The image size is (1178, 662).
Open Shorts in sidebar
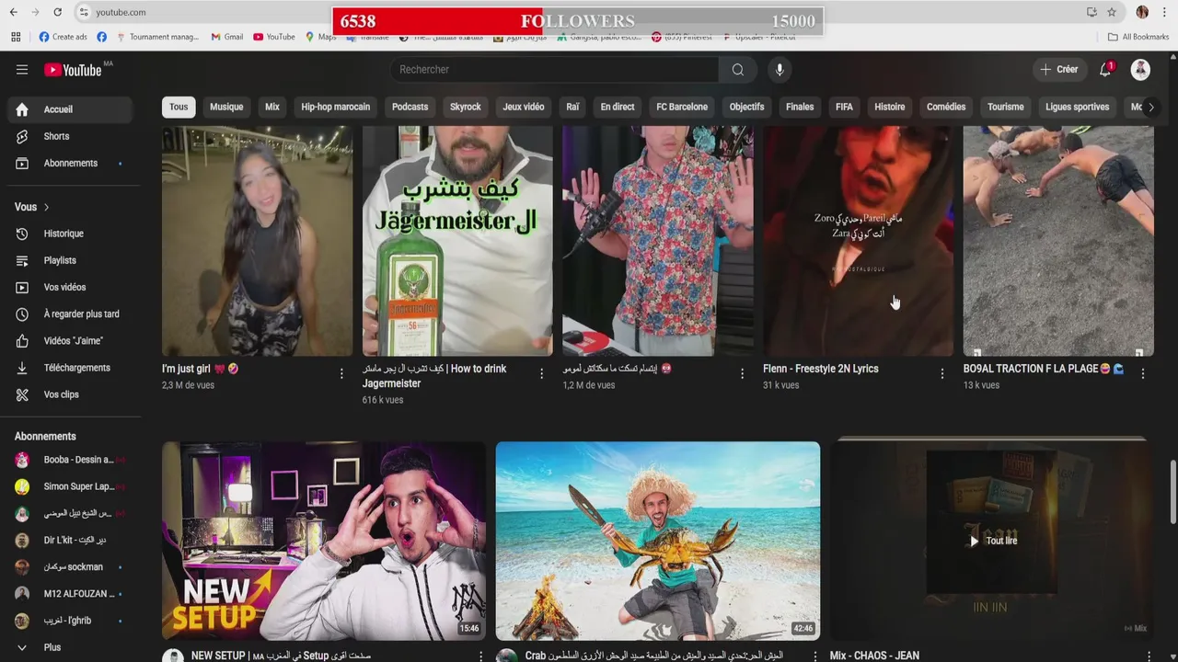70,136
